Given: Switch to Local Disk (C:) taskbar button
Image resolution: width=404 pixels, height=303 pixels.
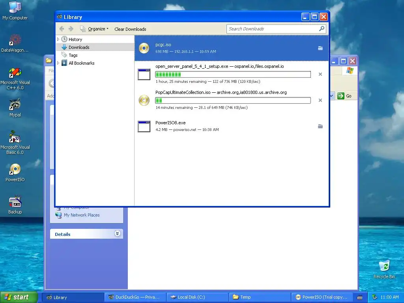Looking at the screenshot, I should point(198,297).
